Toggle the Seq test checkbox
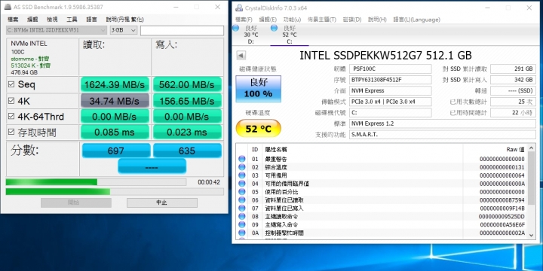Screen dimensions: 543x271 click(11, 84)
